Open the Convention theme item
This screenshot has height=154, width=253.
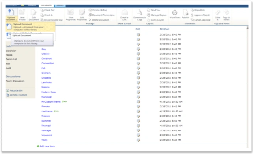pyautogui.click(x=48, y=64)
